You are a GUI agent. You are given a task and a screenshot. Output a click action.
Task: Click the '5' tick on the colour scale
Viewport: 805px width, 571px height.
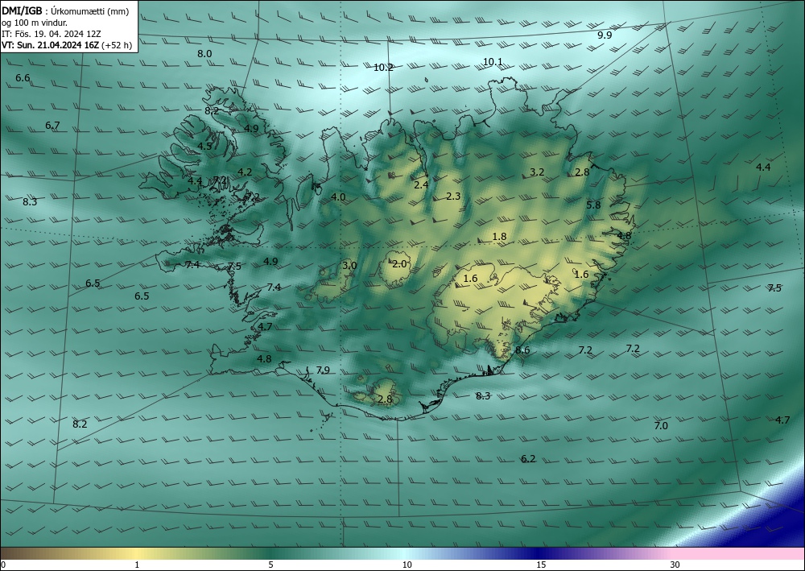click(x=270, y=565)
